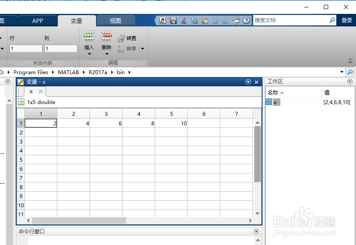Collapse the ribbon with the up-arrow icon
Image resolution: width=356 pixels, height=245 pixels.
click(350, 61)
